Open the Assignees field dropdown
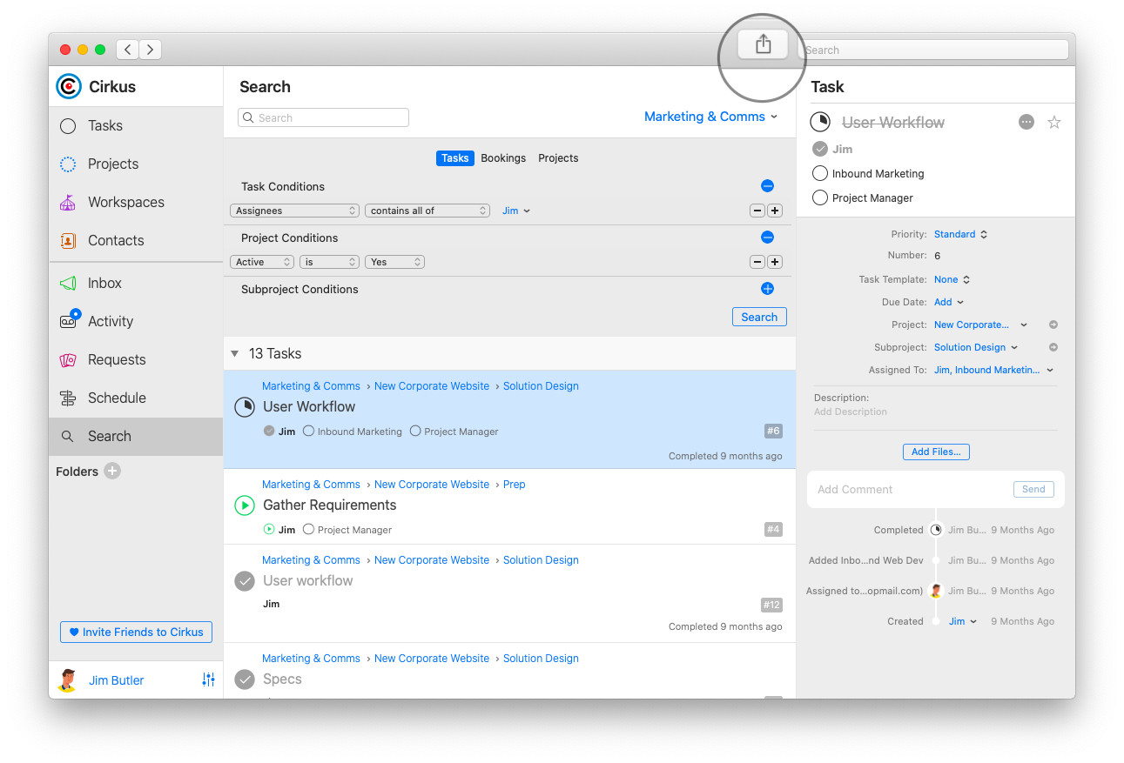Screen dimensions: 1124x763 295,211
